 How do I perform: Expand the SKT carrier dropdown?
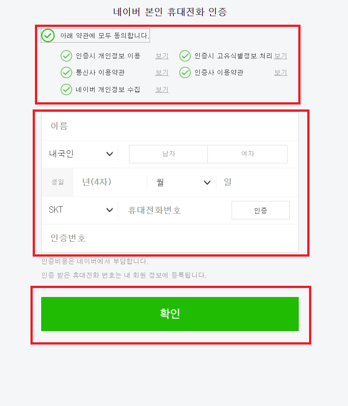point(80,210)
